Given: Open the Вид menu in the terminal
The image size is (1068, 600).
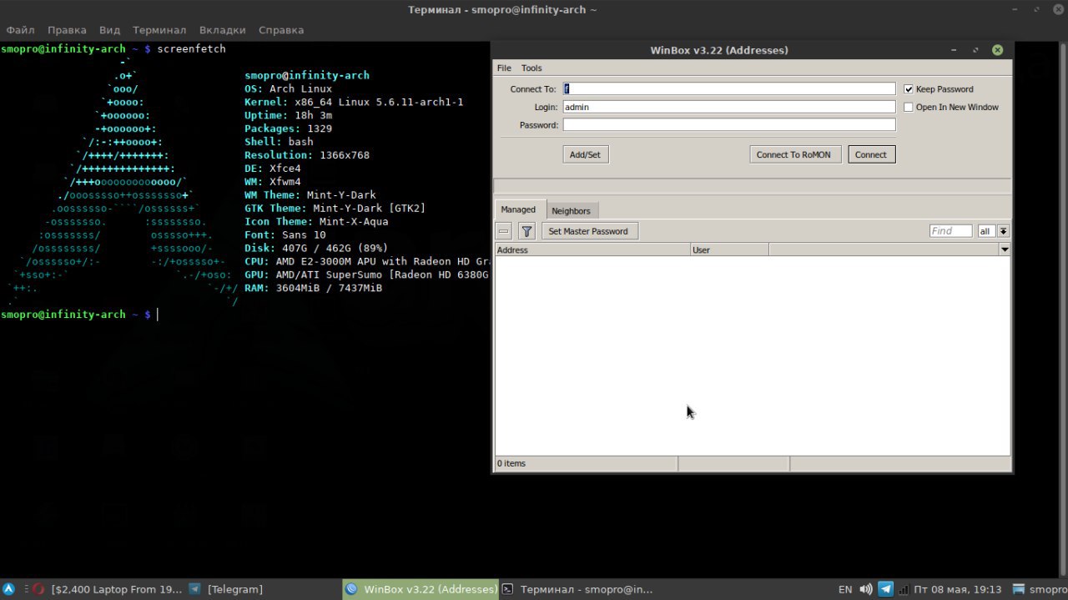Looking at the screenshot, I should pos(110,30).
